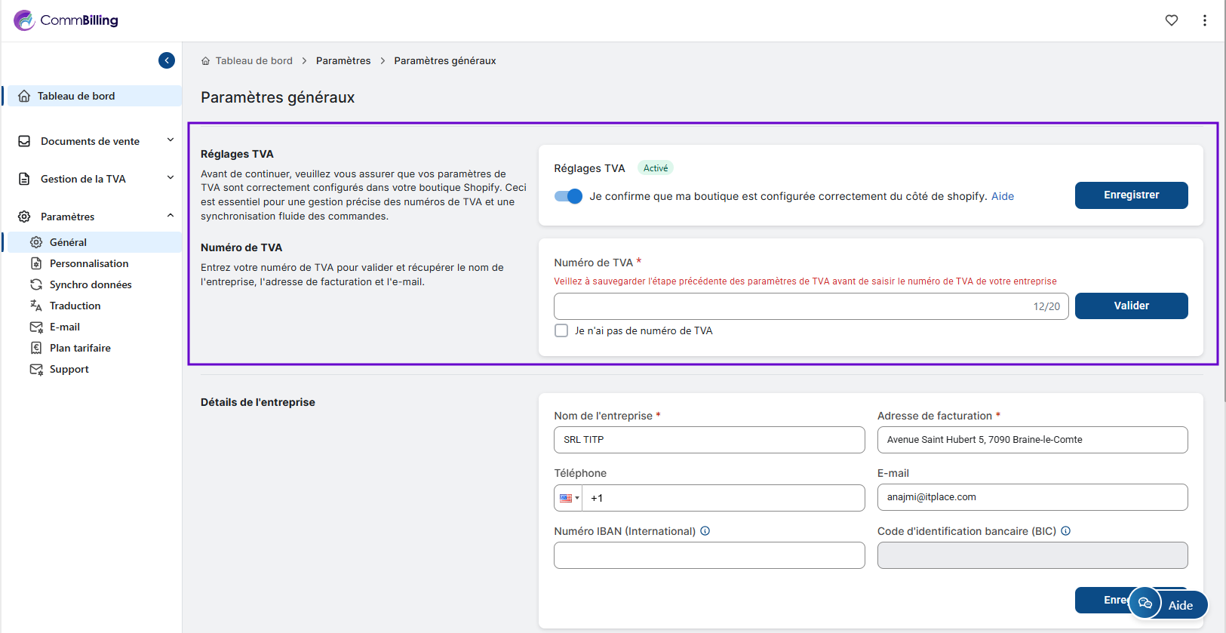The image size is (1226, 633).
Task: Click the Aide link beside Shopify confirmation
Action: [1002, 196]
